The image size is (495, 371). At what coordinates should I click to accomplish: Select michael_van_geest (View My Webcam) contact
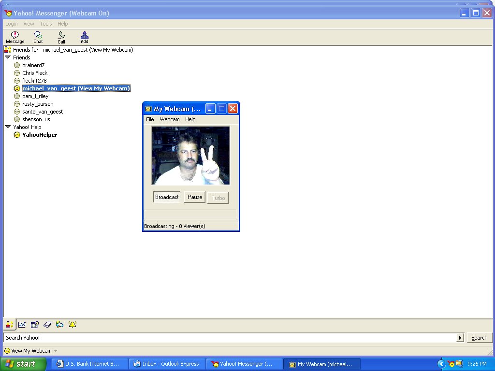point(76,88)
